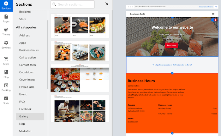221x136 pixels.
Task: Close the Sections panel with X
Action: click(107, 4)
